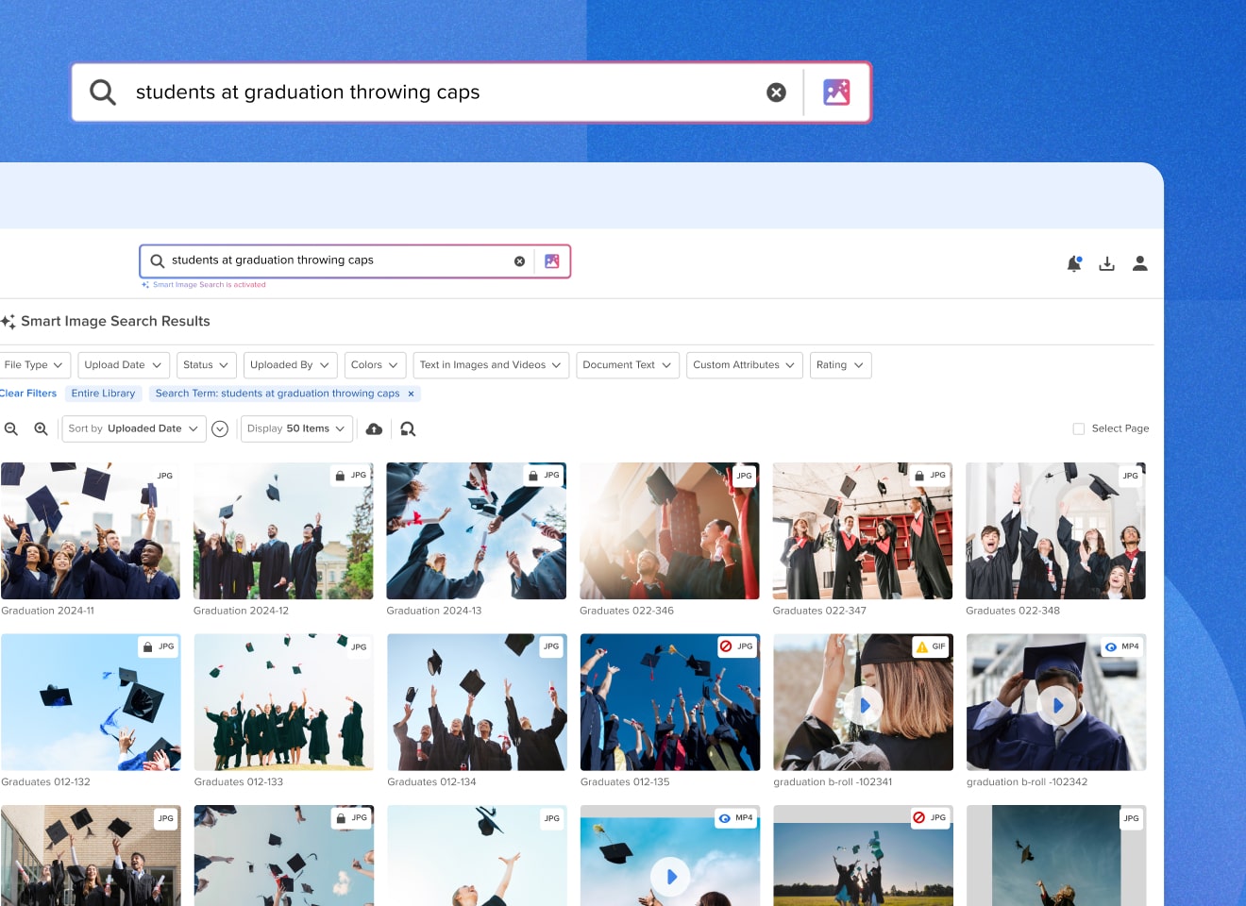This screenshot has height=906, width=1246.
Task: Click lock icon on Graduates 012-132
Action: click(147, 647)
